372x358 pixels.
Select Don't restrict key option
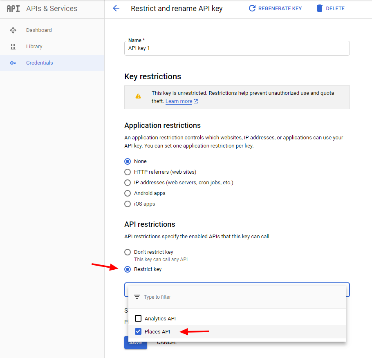pyautogui.click(x=128, y=252)
